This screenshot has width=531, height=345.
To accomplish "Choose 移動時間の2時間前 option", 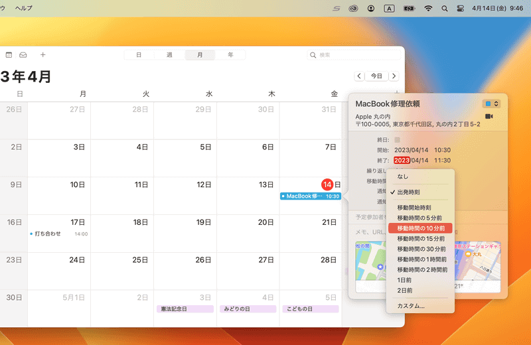I will click(420, 270).
